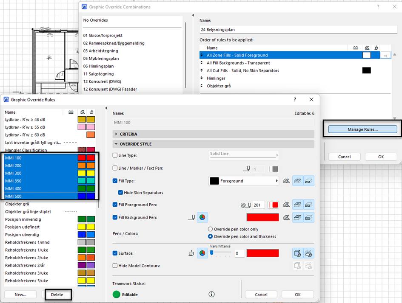Select 06 Himlingsplan combination
This screenshot has width=402, height=303.
click(98, 66)
